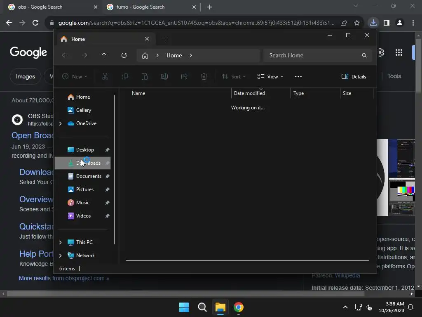Screen dimensions: 422x317
Task: Go back in Chrome
Action: (x=9, y=23)
